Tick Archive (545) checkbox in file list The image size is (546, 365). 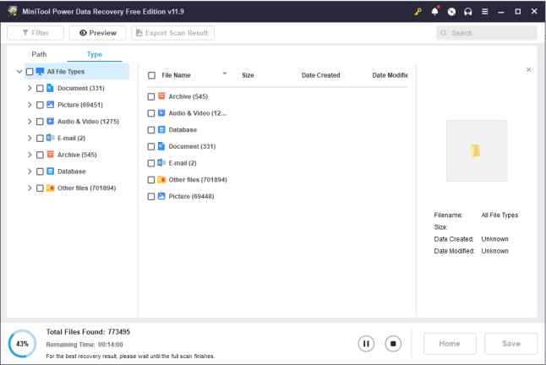pos(150,96)
